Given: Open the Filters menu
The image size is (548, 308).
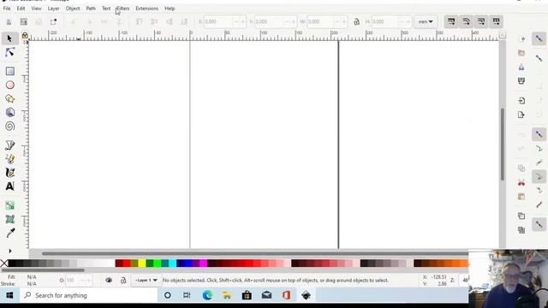Looking at the screenshot, I should click(122, 9).
